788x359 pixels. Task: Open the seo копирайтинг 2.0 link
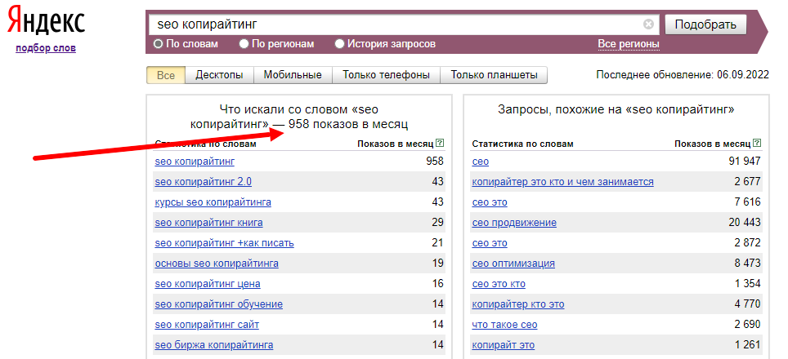click(203, 182)
